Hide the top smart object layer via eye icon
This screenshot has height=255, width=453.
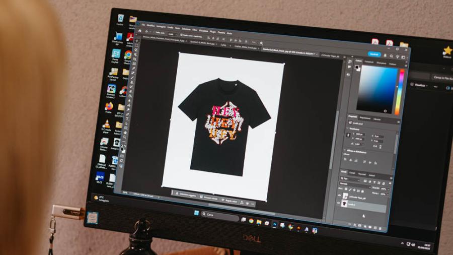coord(339,195)
